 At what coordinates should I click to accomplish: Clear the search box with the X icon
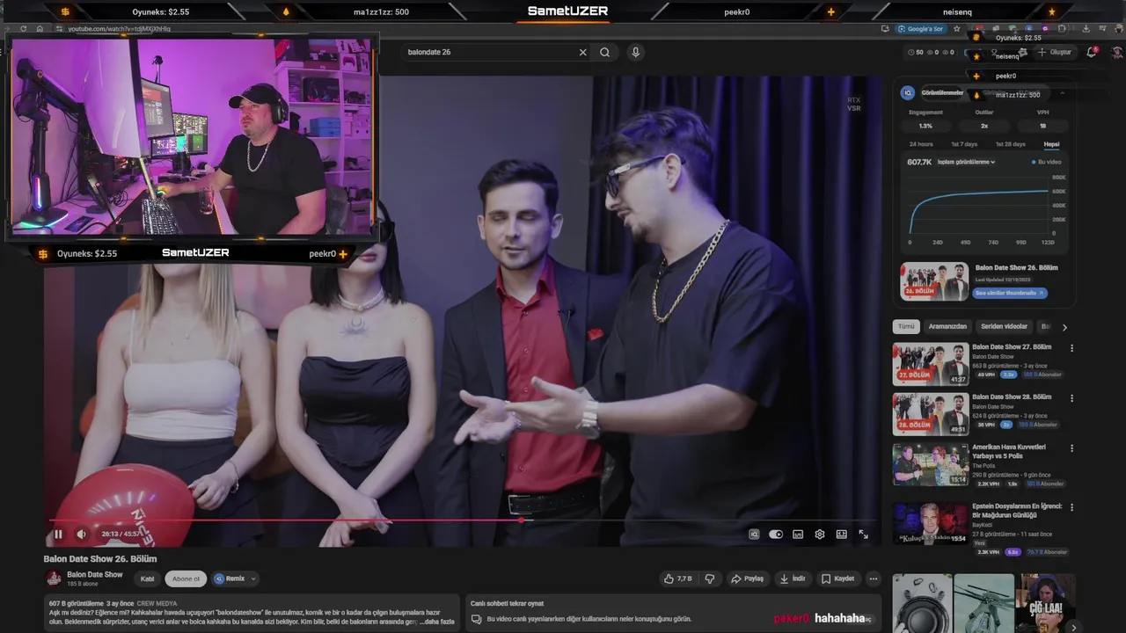point(582,52)
